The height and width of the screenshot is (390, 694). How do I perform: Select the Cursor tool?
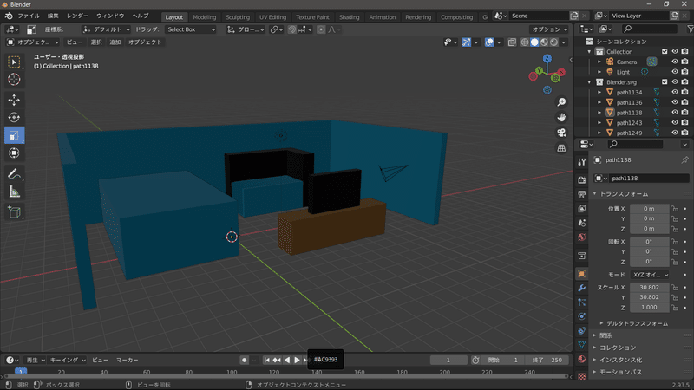pos(14,79)
